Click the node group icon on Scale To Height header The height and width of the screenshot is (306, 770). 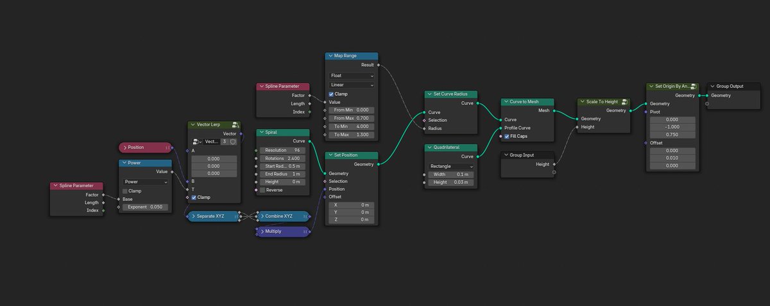(x=625, y=101)
